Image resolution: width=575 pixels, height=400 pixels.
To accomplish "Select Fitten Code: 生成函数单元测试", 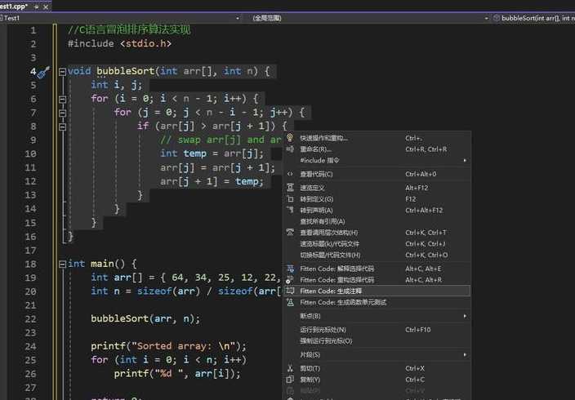I will pyautogui.click(x=377, y=302).
